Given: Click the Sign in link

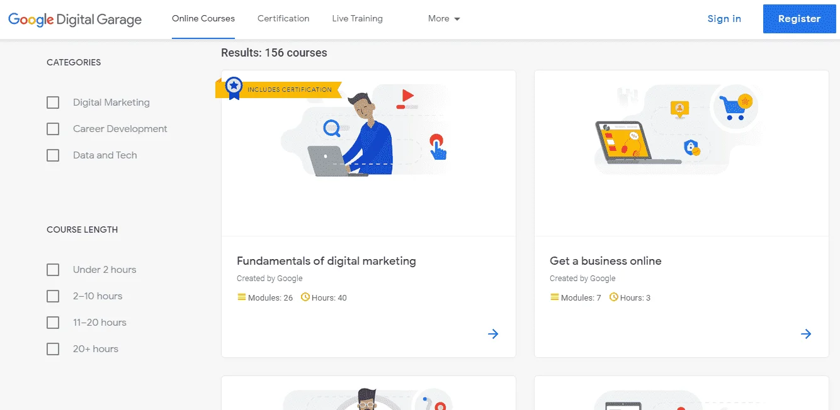Looking at the screenshot, I should (724, 19).
